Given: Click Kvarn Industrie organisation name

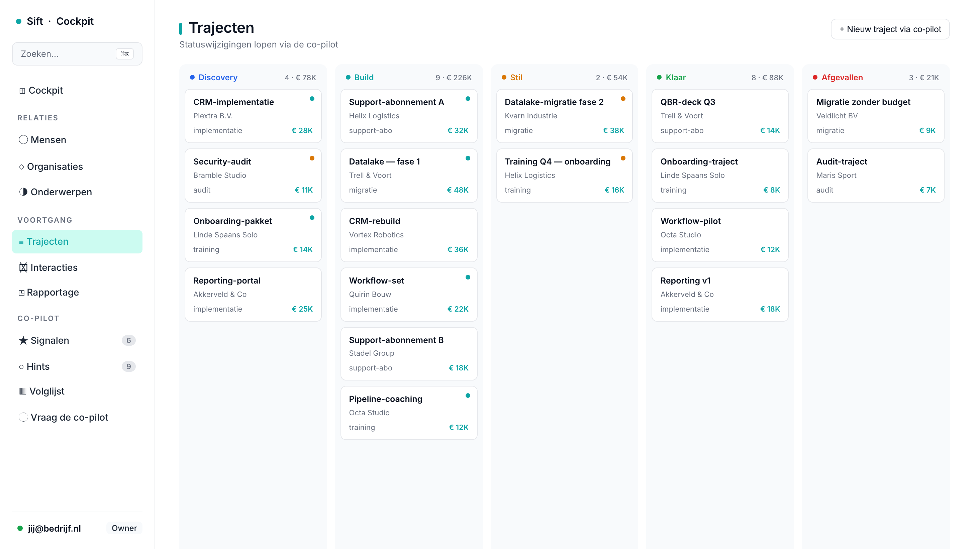Looking at the screenshot, I should point(531,116).
